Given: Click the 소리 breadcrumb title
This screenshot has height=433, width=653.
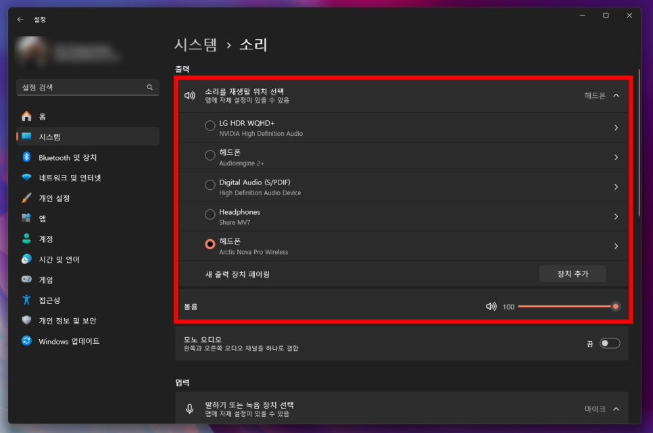Looking at the screenshot, I should [x=253, y=45].
